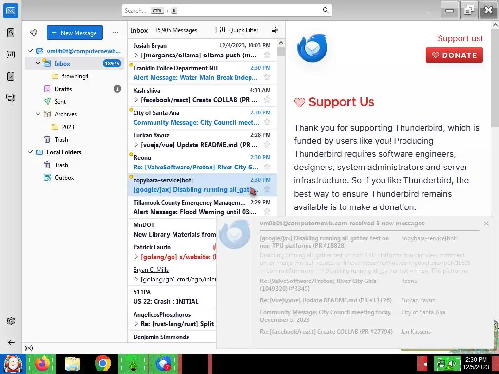
Task: Open the Calendar space
Action: [x=11, y=55]
